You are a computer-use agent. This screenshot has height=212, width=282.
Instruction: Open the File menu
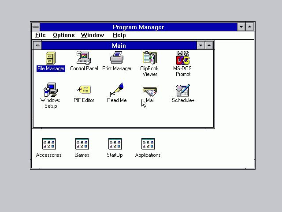(40, 35)
